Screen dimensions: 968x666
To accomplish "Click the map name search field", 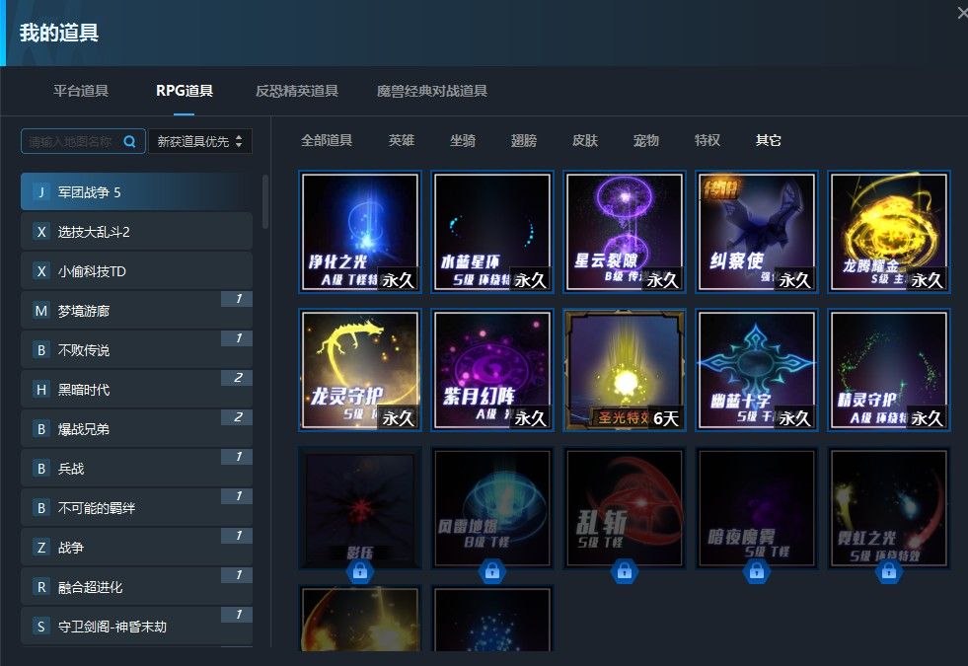I will pos(83,141).
